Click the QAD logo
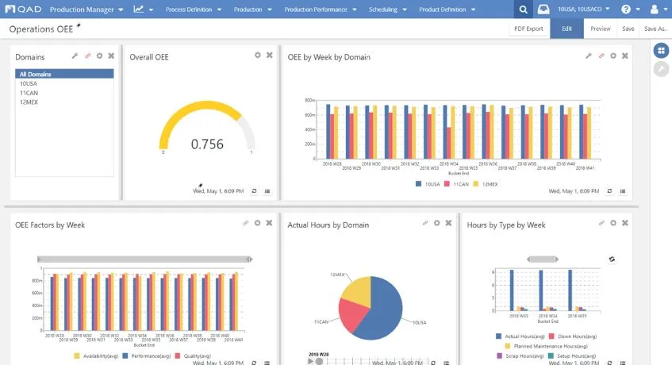The height and width of the screenshot is (365, 672). tap(24, 9)
